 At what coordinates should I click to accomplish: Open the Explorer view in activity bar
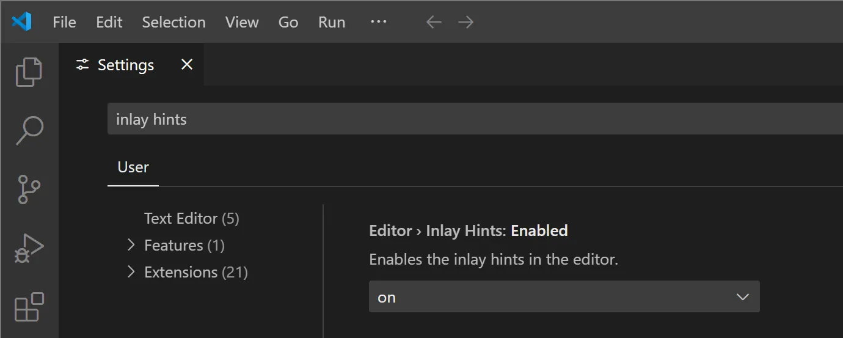click(x=29, y=72)
